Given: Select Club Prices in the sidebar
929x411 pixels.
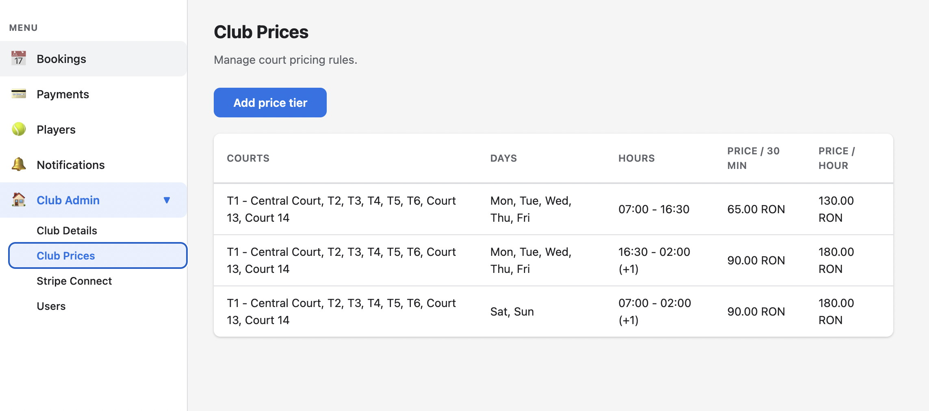Looking at the screenshot, I should 66,255.
